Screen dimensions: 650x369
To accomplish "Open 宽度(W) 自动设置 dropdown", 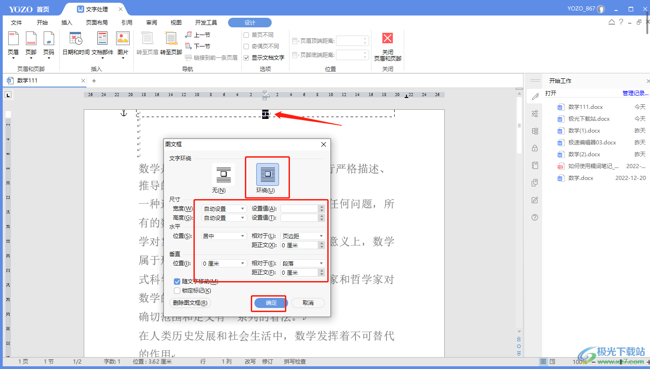I will click(224, 209).
